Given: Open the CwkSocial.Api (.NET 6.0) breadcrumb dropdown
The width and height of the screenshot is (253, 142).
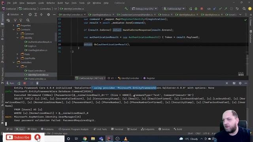Looking at the screenshot, I should (91, 78).
